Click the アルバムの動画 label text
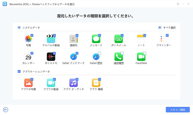The height and width of the screenshot is (115, 193). tap(51, 45)
